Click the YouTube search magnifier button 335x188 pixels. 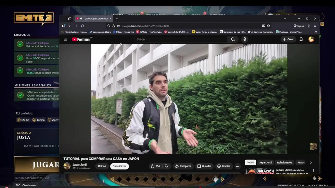(233, 39)
